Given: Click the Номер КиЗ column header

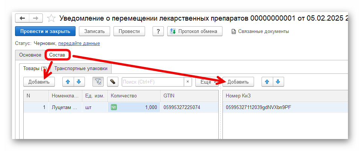Looking at the screenshot, I should 285,96.
